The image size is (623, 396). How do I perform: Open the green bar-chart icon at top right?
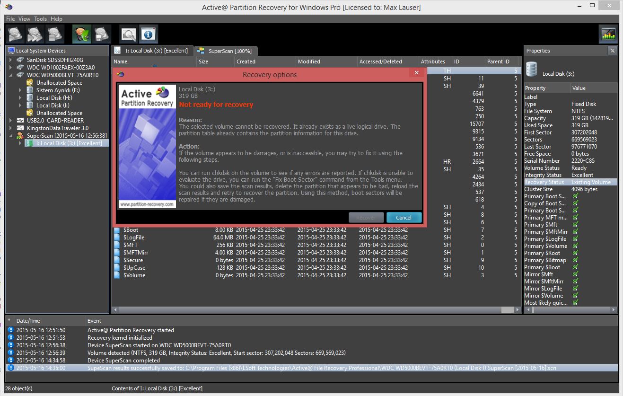608,34
